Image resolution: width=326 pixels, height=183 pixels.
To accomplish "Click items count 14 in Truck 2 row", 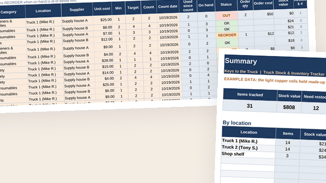I will click(x=287, y=149).
